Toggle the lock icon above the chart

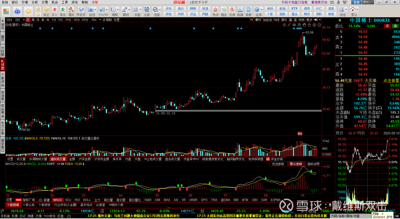pyautogui.click(x=309, y=25)
